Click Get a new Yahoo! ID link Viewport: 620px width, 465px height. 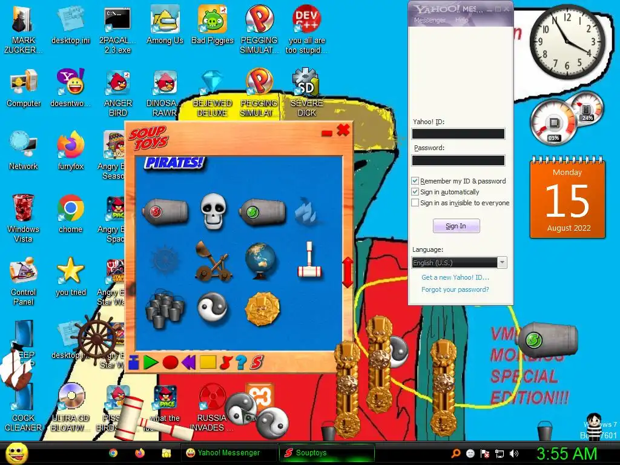click(x=455, y=277)
